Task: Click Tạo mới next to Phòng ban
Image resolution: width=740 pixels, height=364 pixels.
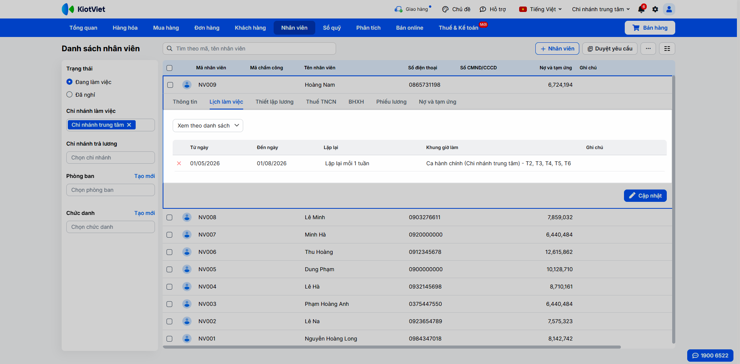Action: tap(145, 176)
